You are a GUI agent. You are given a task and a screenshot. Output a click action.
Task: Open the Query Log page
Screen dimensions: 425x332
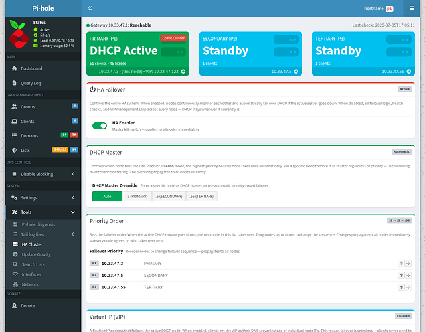31,83
